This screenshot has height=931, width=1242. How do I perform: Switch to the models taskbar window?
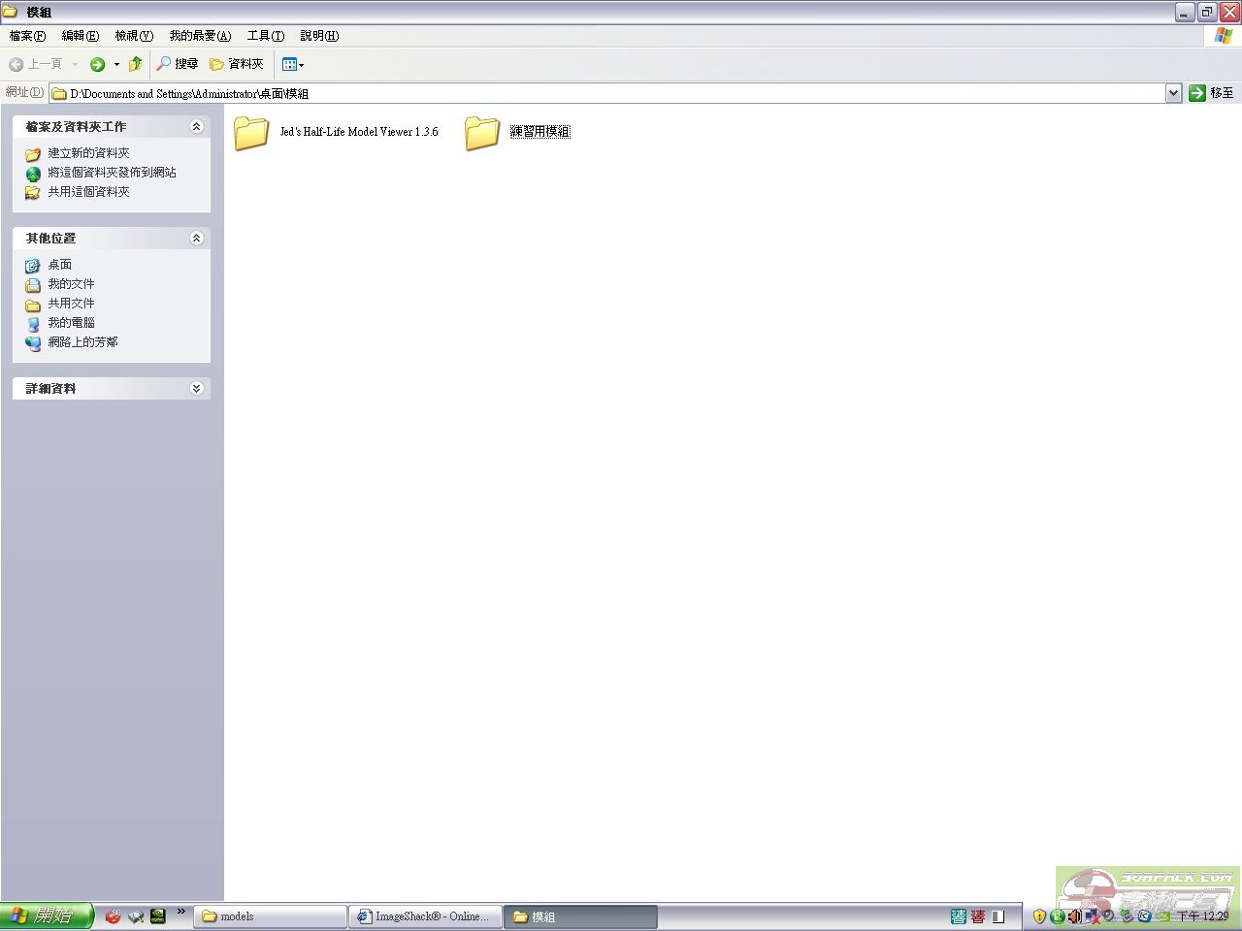(x=271, y=916)
